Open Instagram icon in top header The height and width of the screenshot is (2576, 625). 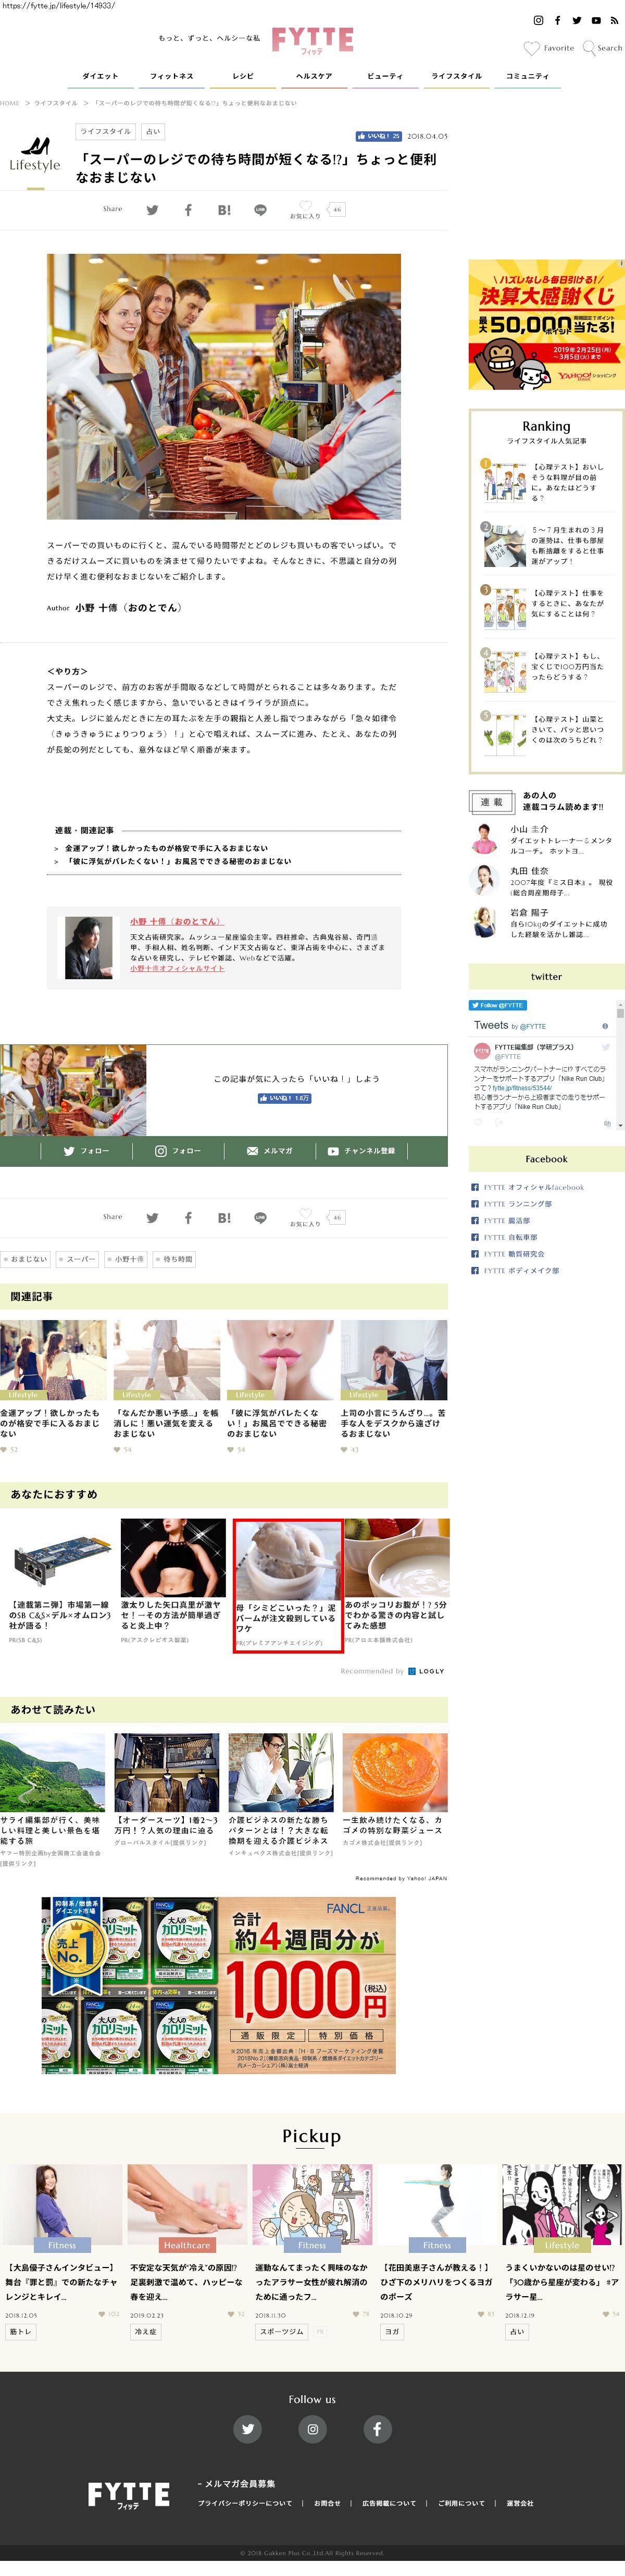pos(538,20)
